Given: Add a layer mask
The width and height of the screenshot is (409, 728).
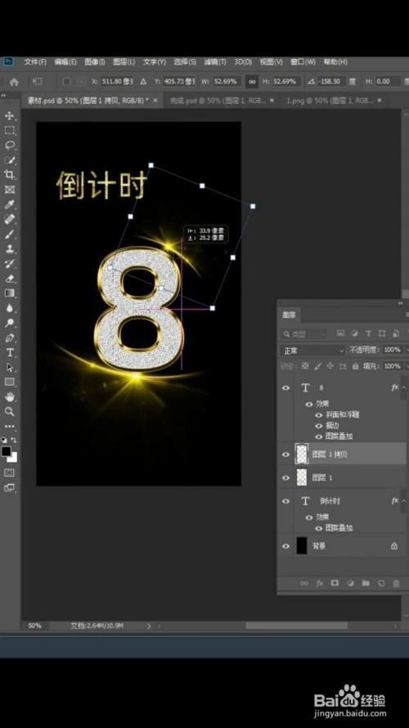Looking at the screenshot, I should point(335,583).
